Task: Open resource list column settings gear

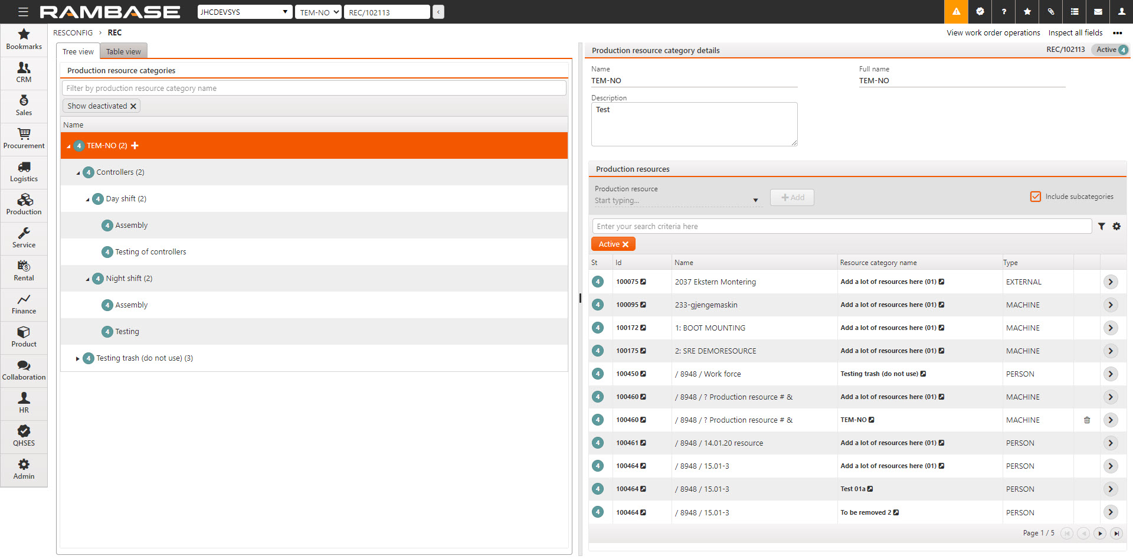Action: [x=1116, y=226]
